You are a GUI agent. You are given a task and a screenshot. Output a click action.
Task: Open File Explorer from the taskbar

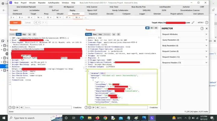point(90,118)
